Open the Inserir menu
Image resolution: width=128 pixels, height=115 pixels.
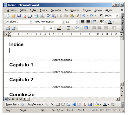(x=43, y=10)
